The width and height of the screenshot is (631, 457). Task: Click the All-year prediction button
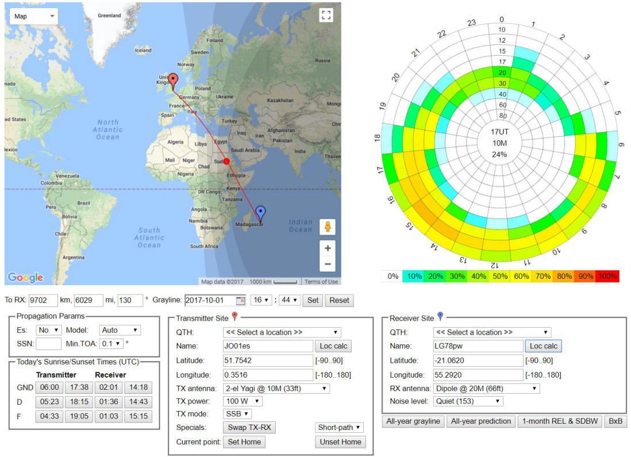(480, 421)
